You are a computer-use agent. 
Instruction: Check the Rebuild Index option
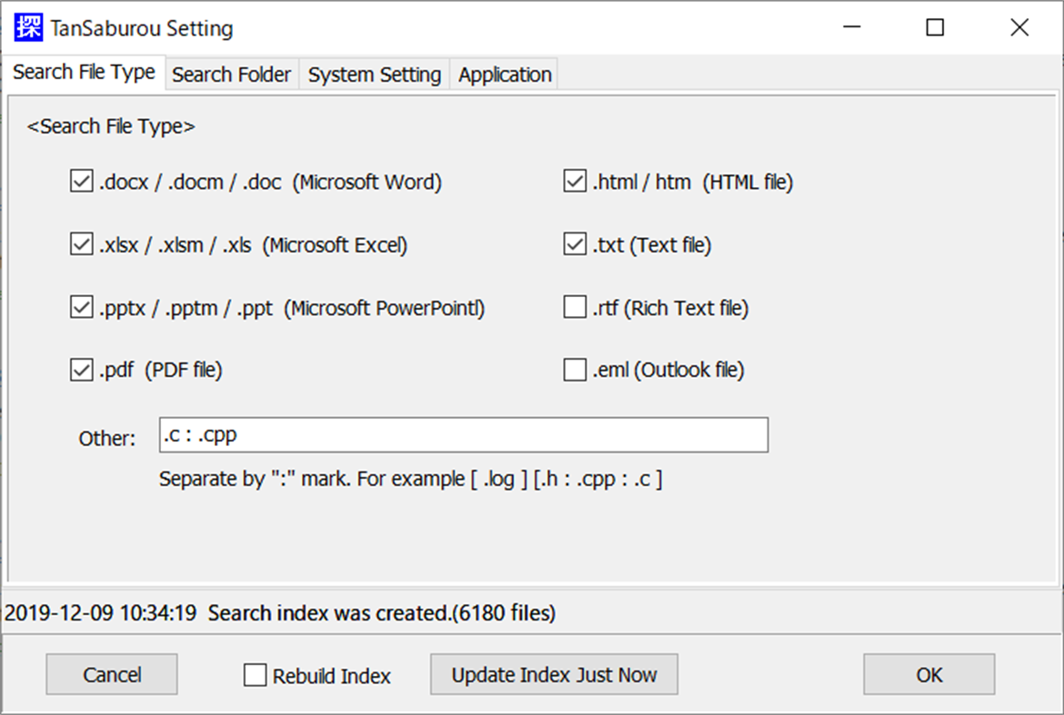click(255, 675)
